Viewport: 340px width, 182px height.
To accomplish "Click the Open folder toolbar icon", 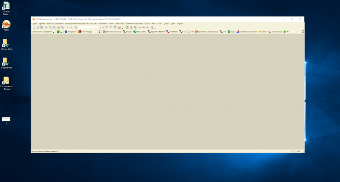I will tap(38, 27).
